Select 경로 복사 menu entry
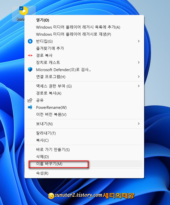The width and height of the screenshot is (170, 205). click(x=84, y=55)
